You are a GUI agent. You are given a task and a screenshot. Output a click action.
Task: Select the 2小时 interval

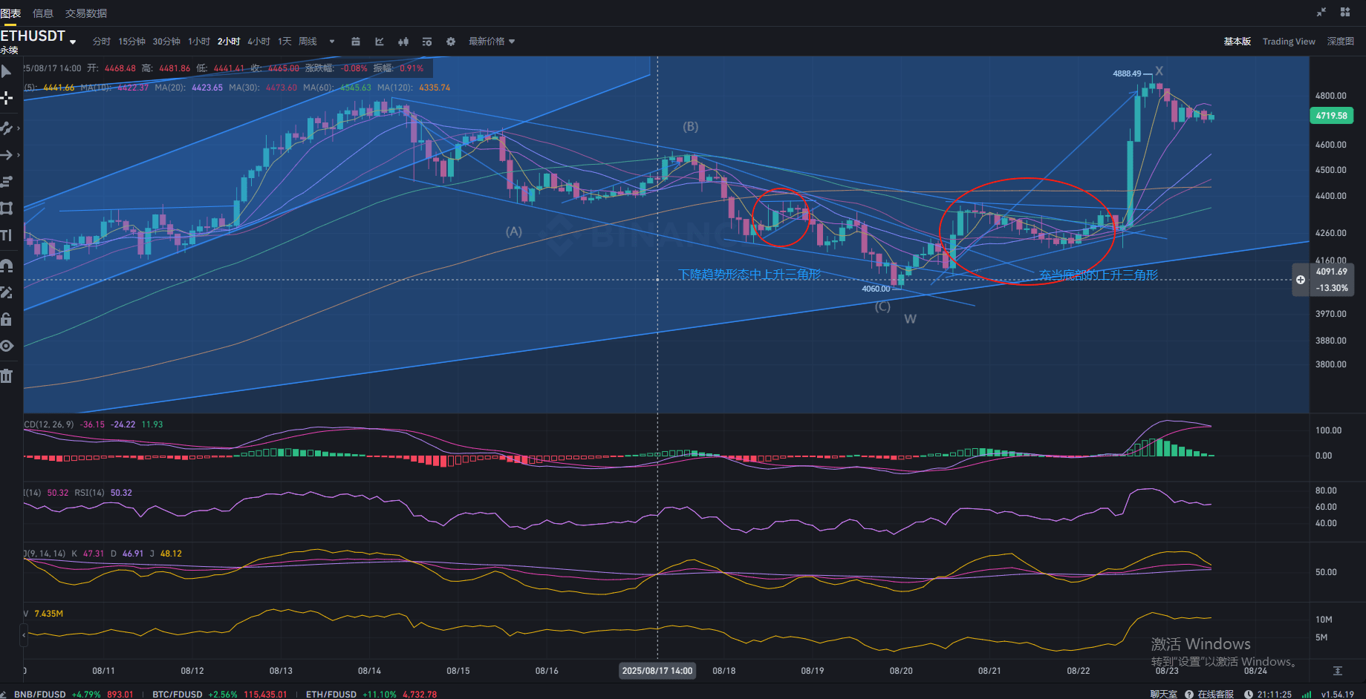[x=229, y=42]
